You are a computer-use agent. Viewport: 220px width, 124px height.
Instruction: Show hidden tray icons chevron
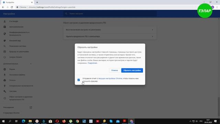point(190,121)
